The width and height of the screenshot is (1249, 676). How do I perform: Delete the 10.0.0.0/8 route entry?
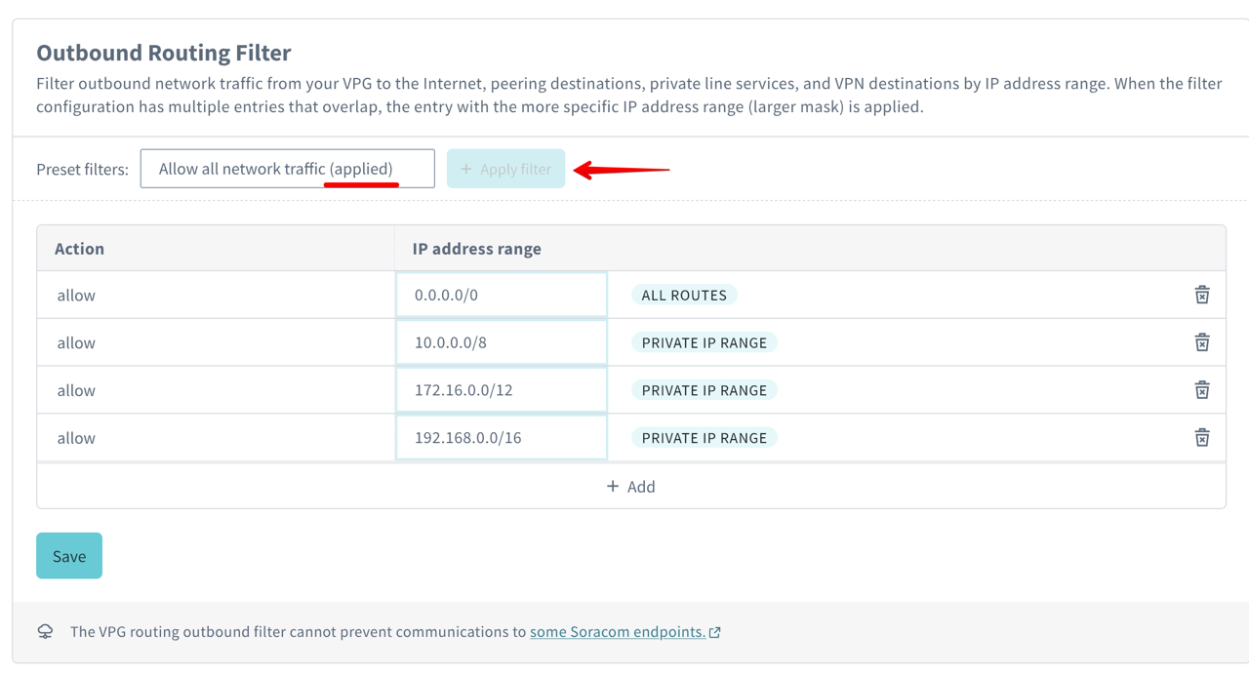pos(1202,342)
